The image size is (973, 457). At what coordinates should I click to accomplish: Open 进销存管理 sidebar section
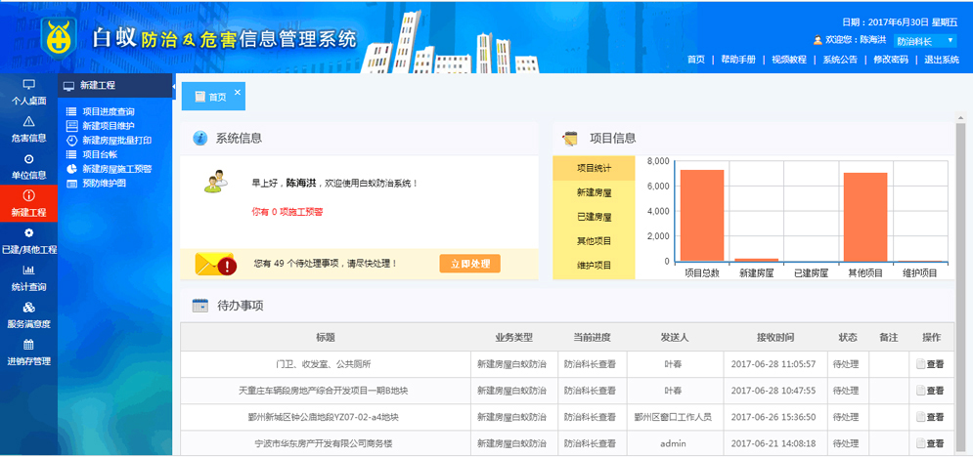click(x=28, y=352)
